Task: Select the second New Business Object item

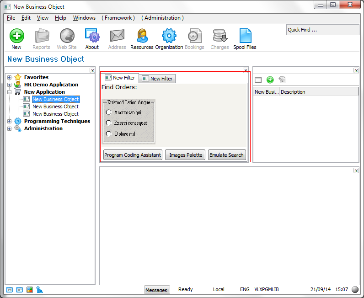Action: (x=55, y=106)
